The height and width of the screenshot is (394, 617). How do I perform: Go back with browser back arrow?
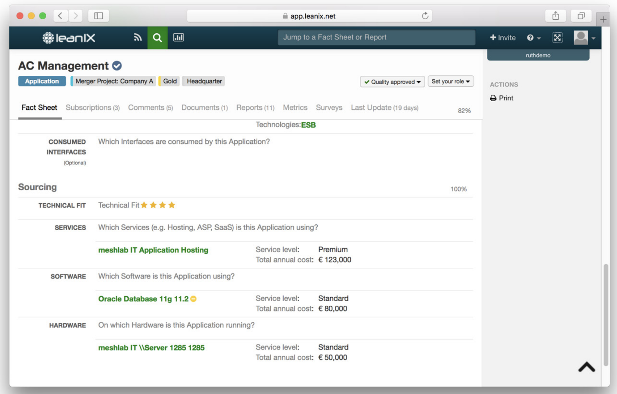click(x=60, y=16)
